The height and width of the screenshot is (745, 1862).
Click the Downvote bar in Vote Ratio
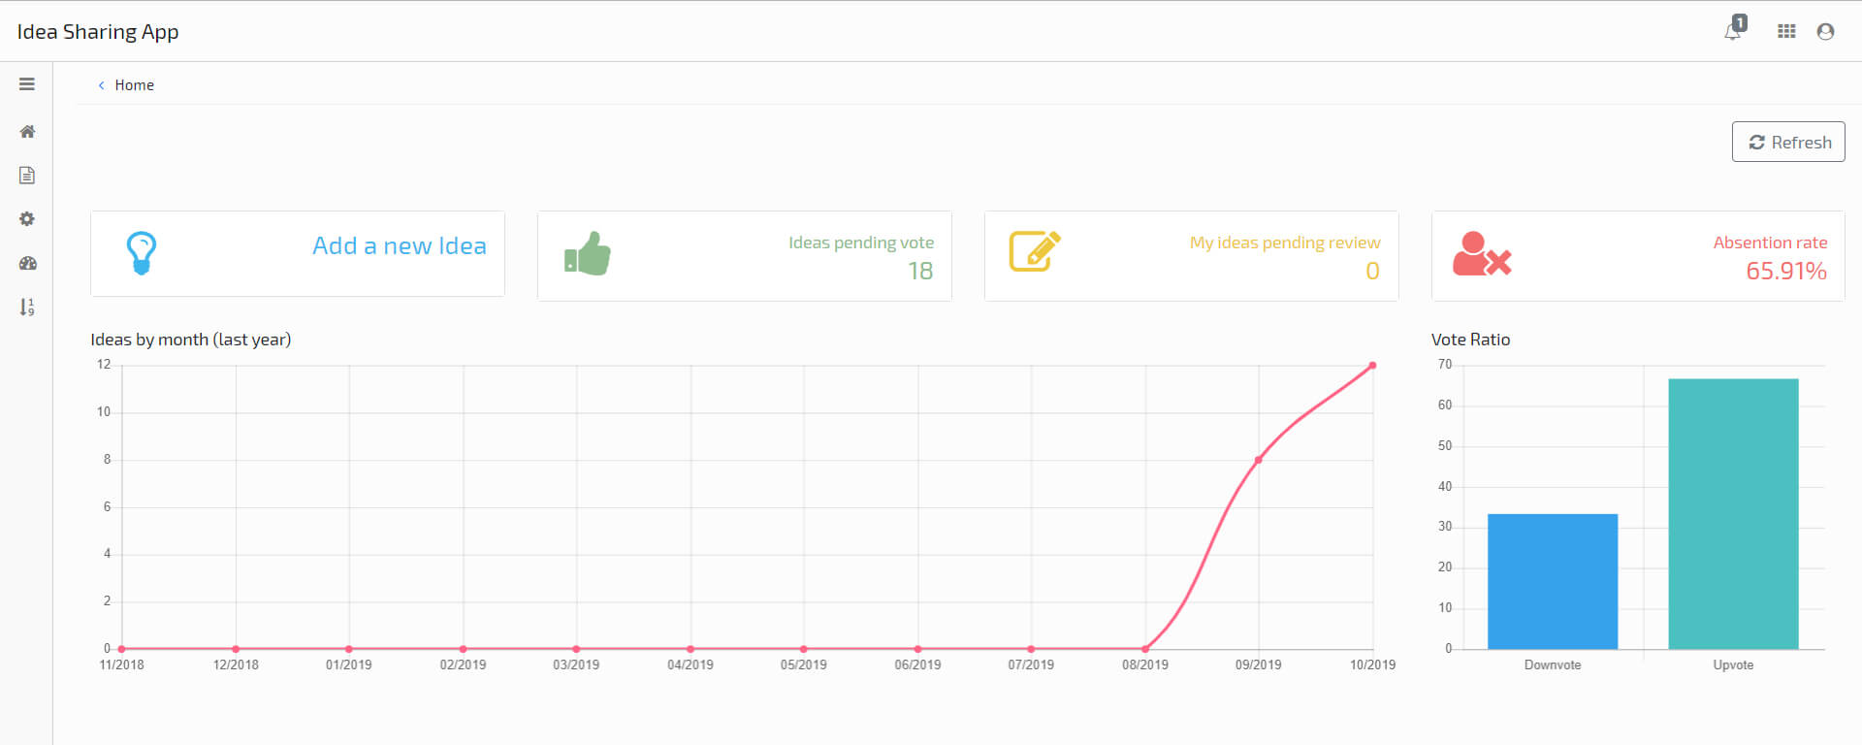1553,581
